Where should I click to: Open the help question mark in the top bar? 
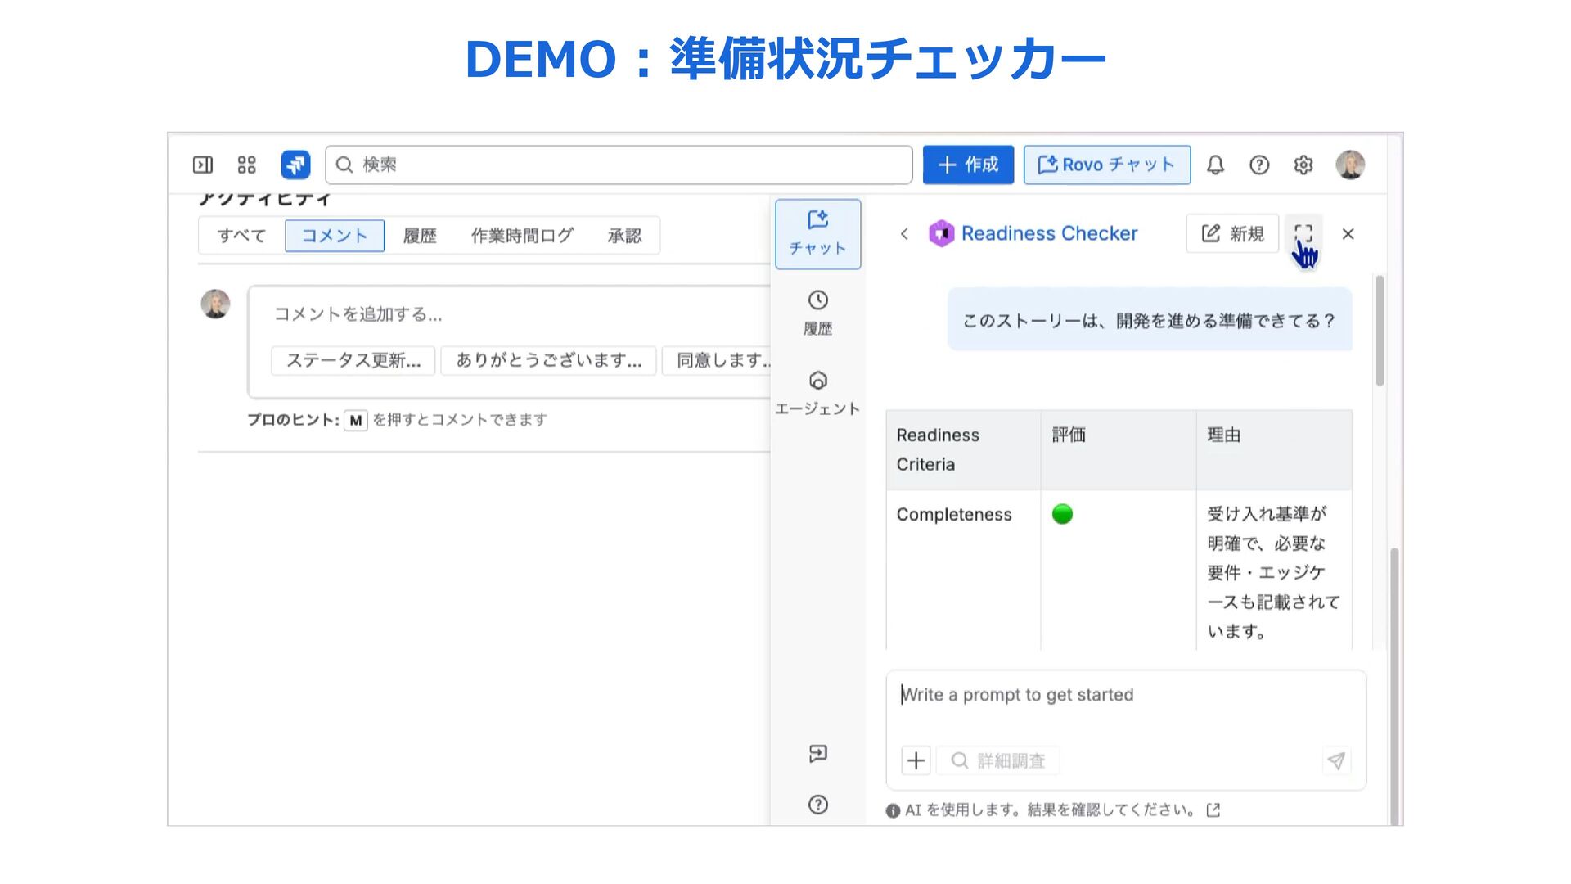1259,165
